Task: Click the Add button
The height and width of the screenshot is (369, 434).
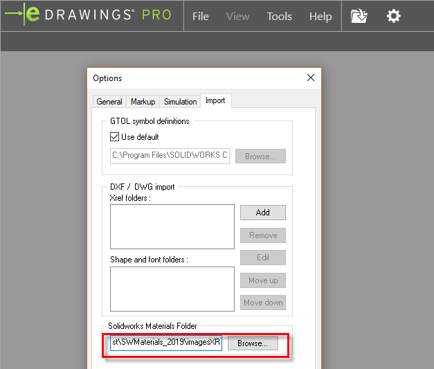Action: [x=262, y=213]
